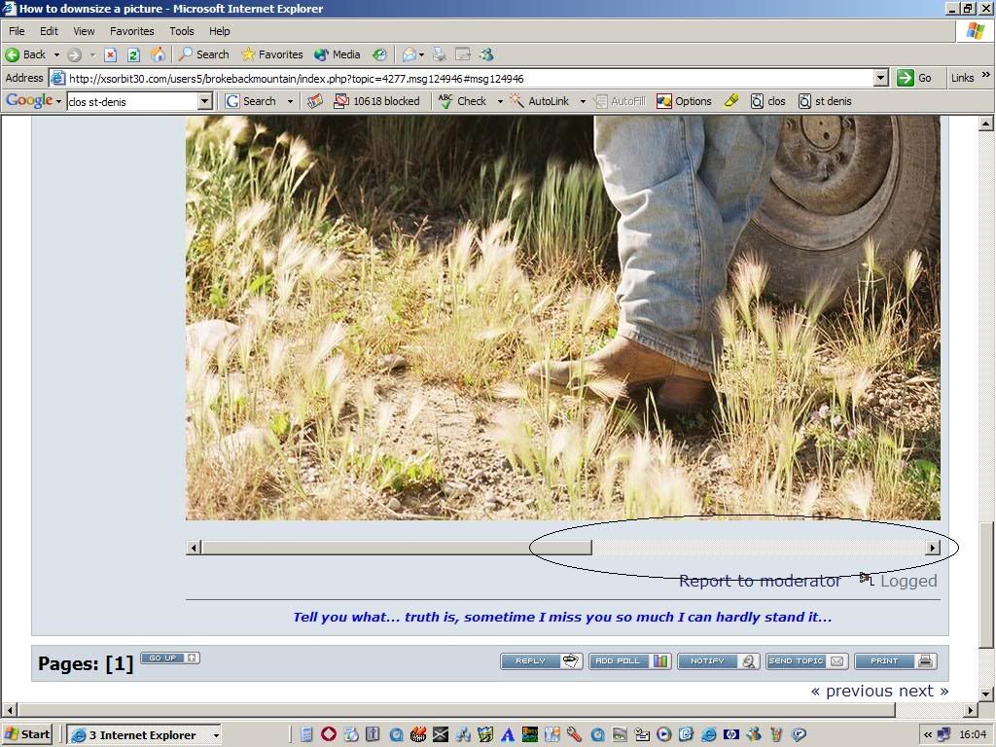
Task: Open the History toolbar icon
Action: (x=379, y=54)
